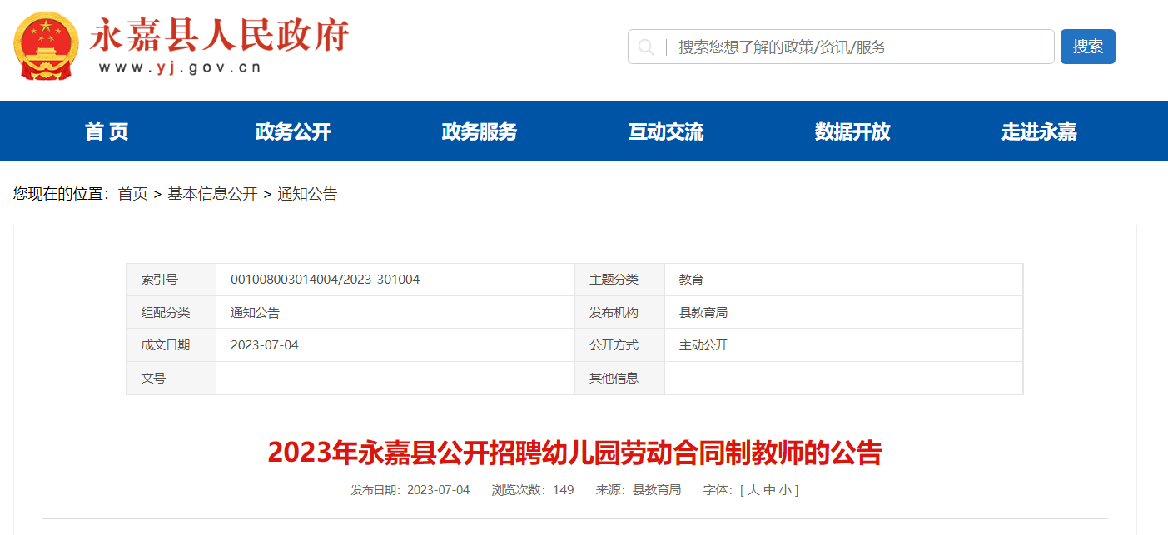This screenshot has width=1168, height=535.
Task: Click the 通知公告 classification cell value
Action: (255, 313)
